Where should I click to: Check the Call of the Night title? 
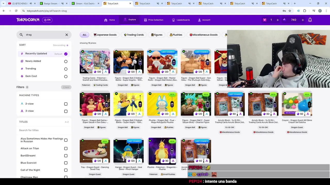point(66,170)
